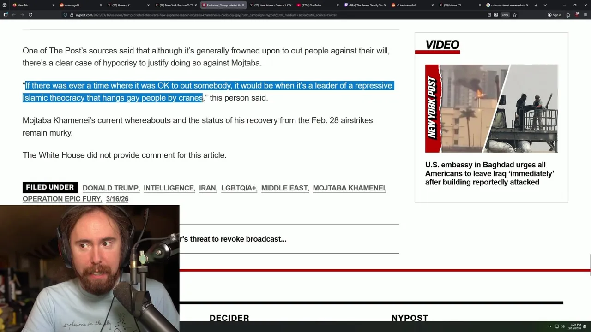Switch to the r/LivestreamFail tab
591x332 pixels.
(412, 5)
